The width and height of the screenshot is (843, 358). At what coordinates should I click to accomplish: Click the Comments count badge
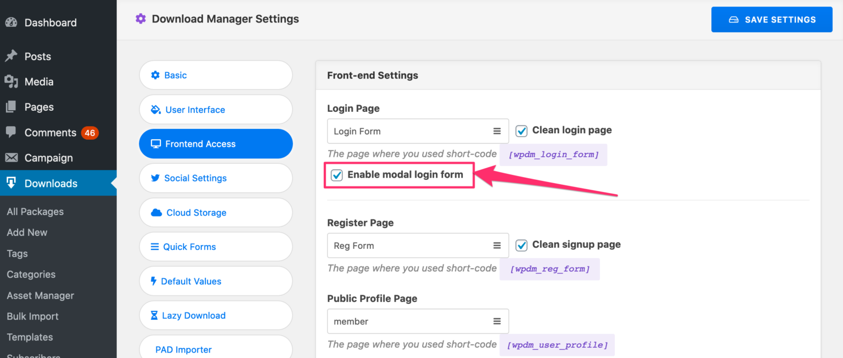pyautogui.click(x=91, y=132)
